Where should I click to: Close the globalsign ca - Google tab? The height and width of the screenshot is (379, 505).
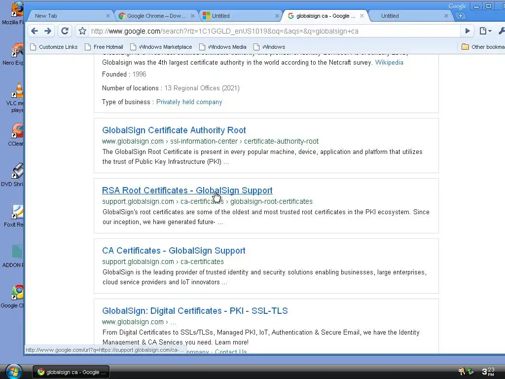coord(362,16)
